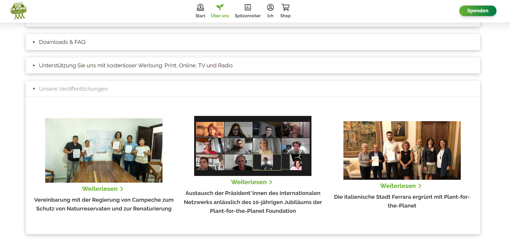Image resolution: width=510 pixels, height=250 pixels.
Task: Click the triangle beside Unterstützung Sie uns
Action: click(34, 65)
